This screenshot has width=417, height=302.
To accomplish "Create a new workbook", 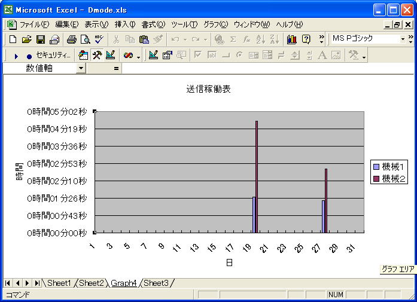I will [13, 39].
